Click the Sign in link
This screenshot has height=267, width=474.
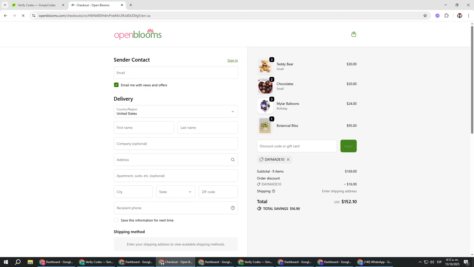pyautogui.click(x=233, y=60)
